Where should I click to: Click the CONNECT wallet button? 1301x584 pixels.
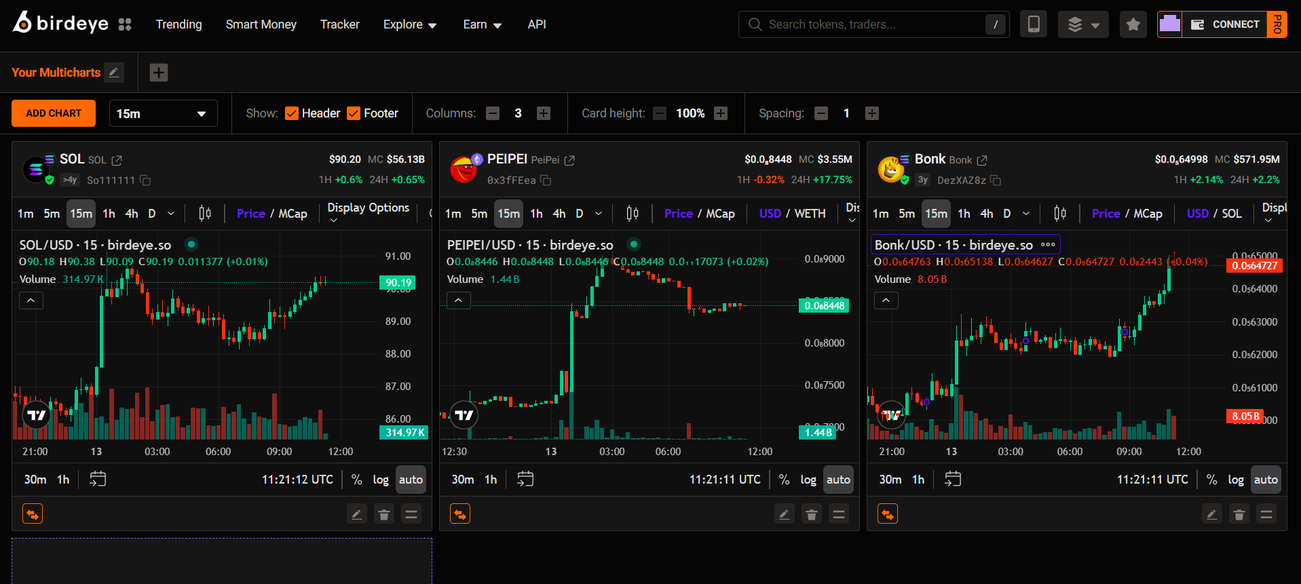pyautogui.click(x=1225, y=24)
